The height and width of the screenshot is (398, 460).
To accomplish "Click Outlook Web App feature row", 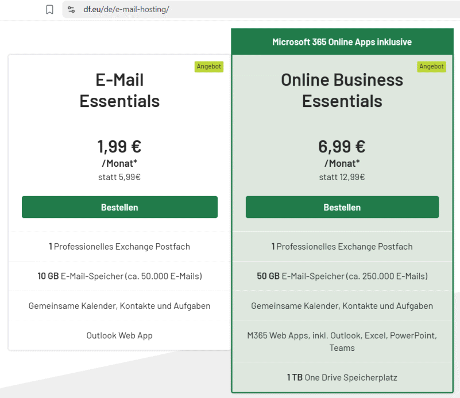I will 119,335.
